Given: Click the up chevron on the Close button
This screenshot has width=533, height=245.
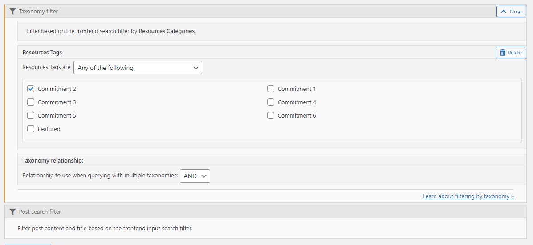Looking at the screenshot, I should (504, 12).
